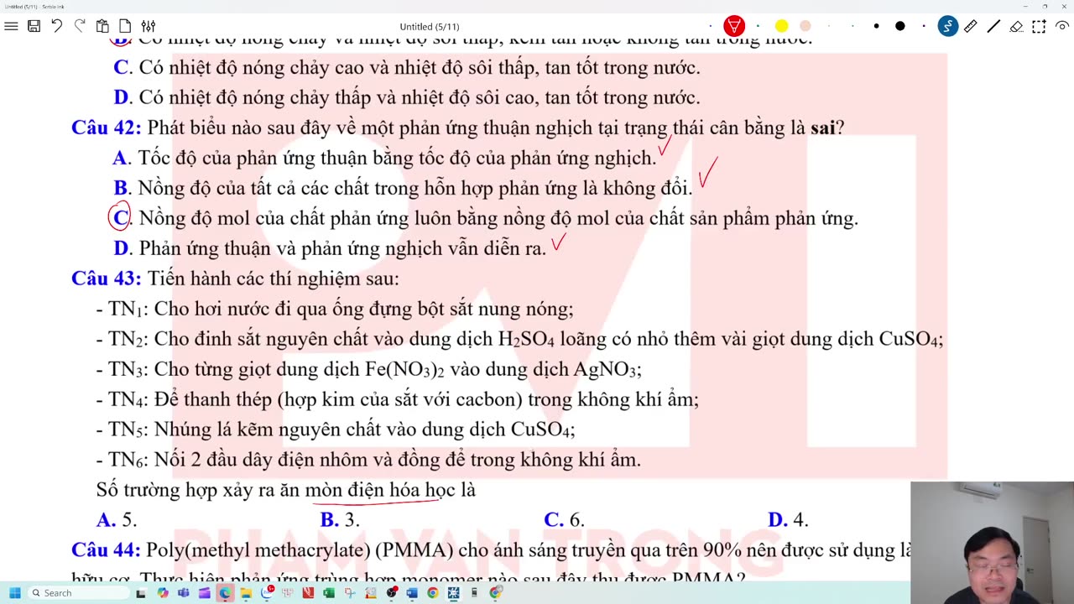Open Word from the taskbar
The height and width of the screenshot is (604, 1074).
pos(411,593)
